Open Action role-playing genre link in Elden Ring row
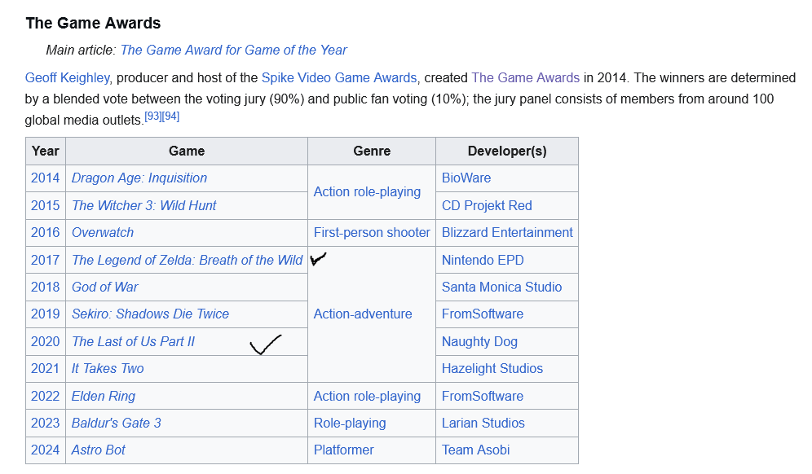Image resolution: width=812 pixels, height=474 pixels. [367, 396]
